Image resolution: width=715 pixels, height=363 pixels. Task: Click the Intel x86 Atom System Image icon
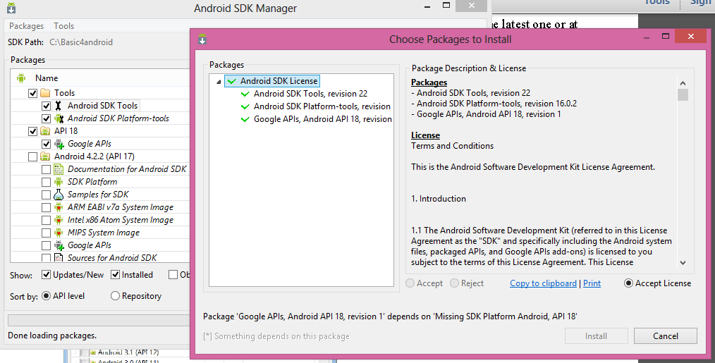[59, 220]
